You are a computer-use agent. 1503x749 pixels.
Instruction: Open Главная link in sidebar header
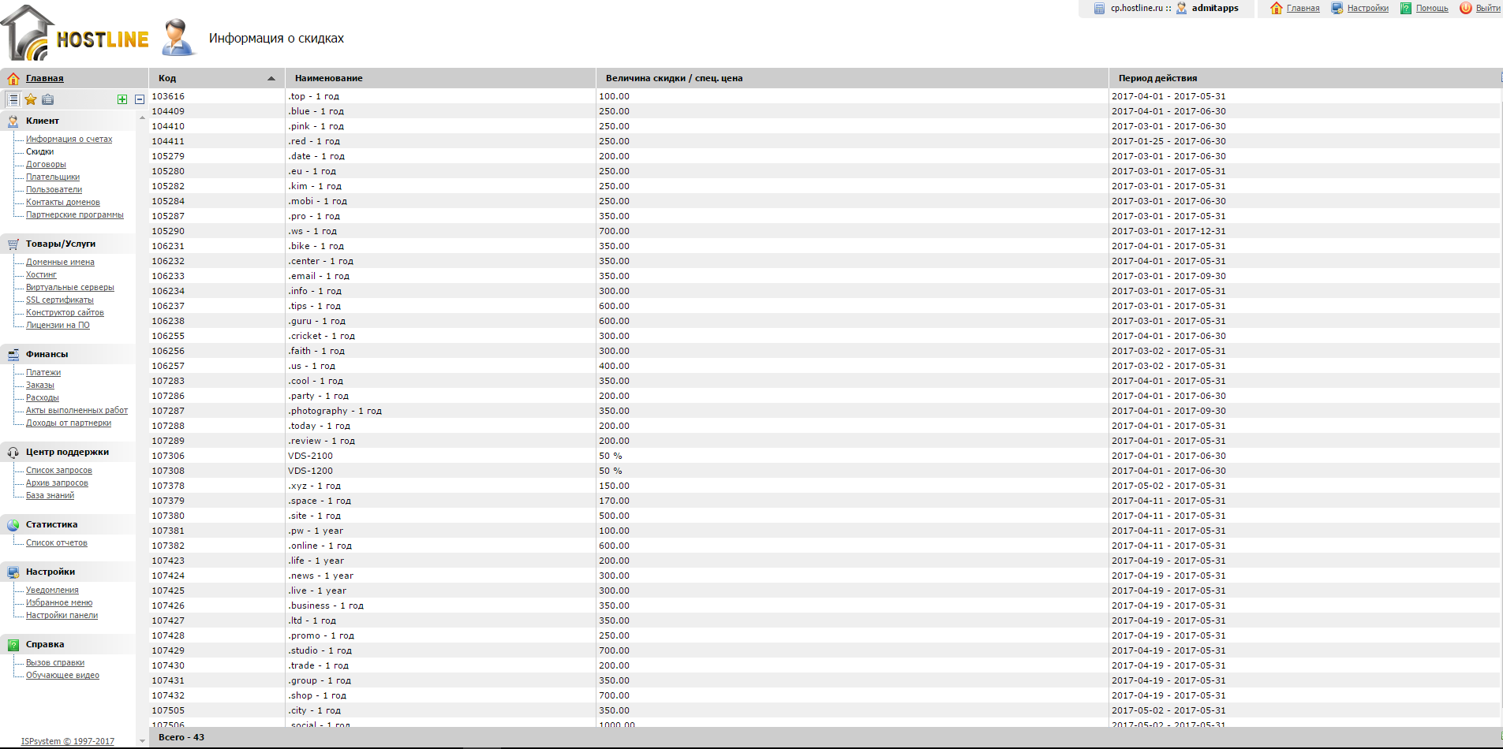45,78
